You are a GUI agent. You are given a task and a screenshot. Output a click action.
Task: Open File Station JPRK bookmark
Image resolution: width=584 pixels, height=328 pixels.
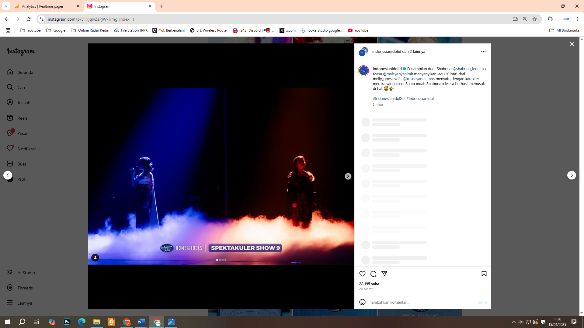click(131, 30)
